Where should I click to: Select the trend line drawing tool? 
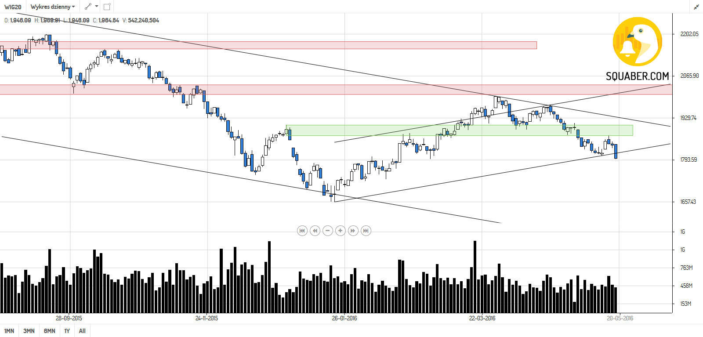click(88, 7)
